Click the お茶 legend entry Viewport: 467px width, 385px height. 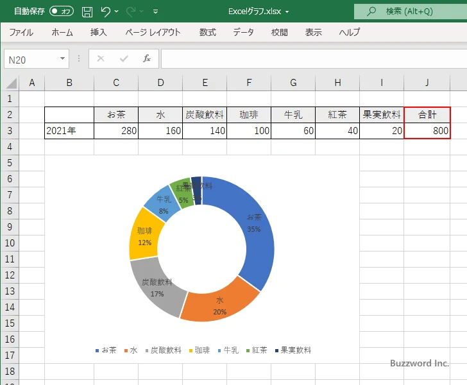coord(106,350)
